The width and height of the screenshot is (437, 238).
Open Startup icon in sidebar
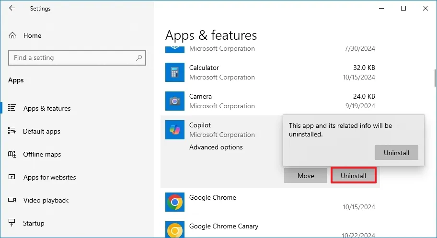[11, 222]
